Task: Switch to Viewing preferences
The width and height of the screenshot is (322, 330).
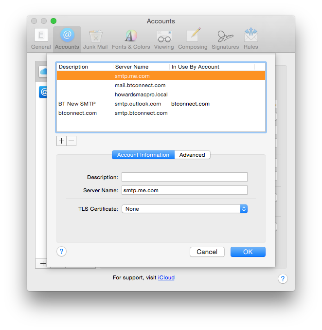Action: (x=164, y=39)
